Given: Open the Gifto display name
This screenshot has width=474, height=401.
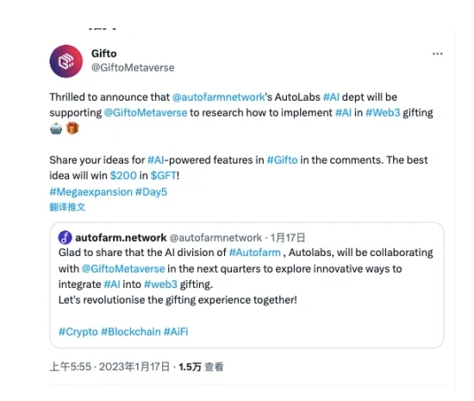Looking at the screenshot, I should click(x=104, y=53).
